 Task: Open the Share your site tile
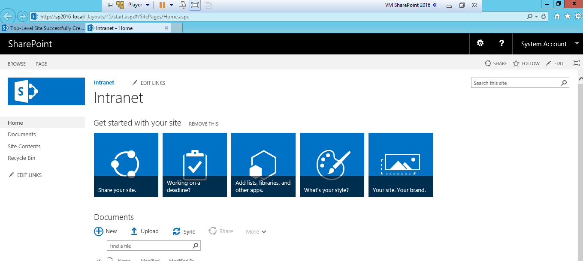(x=126, y=165)
